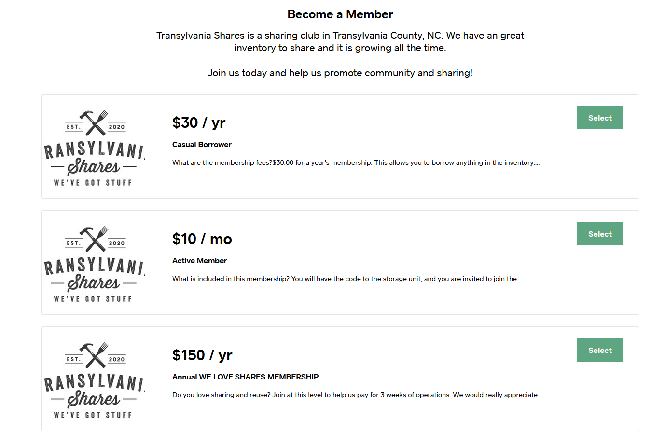Screen dimensions: 665x433
Task: Open the Active Member title
Action: pos(199,261)
